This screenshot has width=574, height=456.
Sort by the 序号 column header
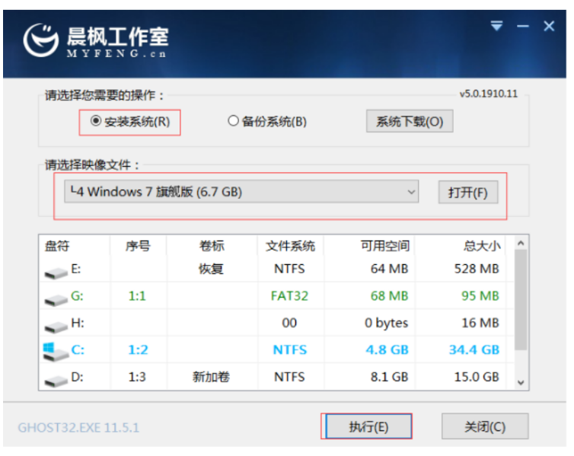138,246
